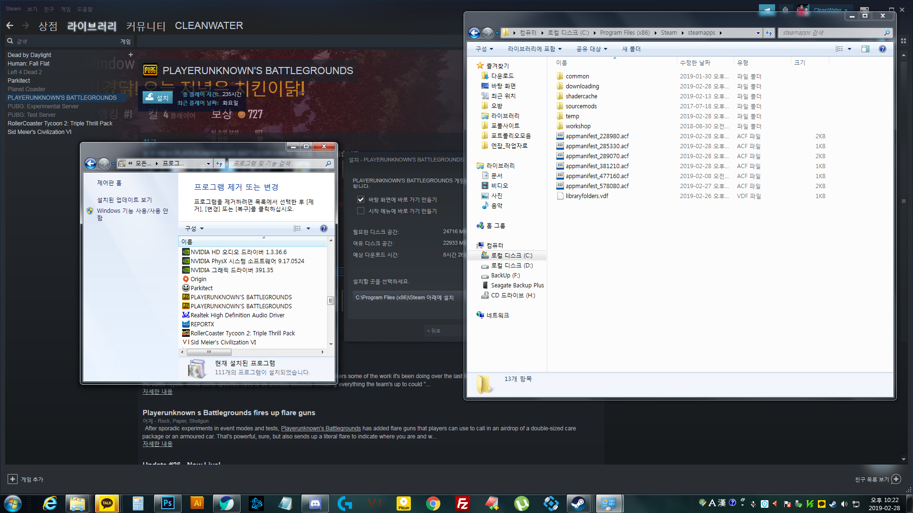Open the 도움말 menu in Steam
913x513 pixels.
coord(85,9)
